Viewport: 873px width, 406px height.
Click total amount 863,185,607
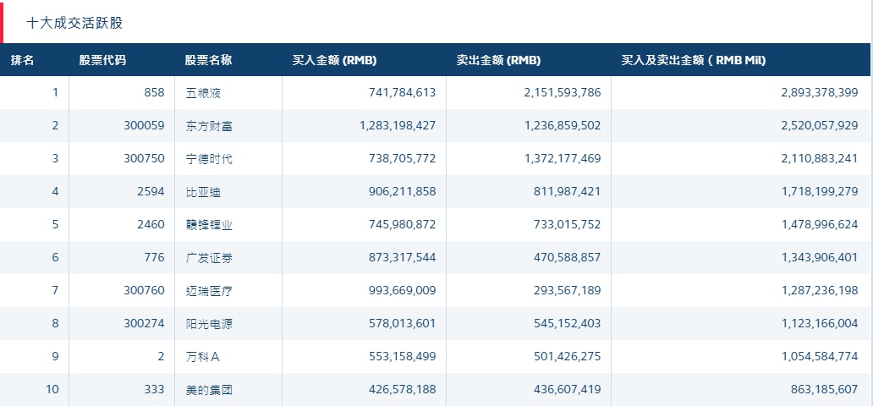(825, 389)
